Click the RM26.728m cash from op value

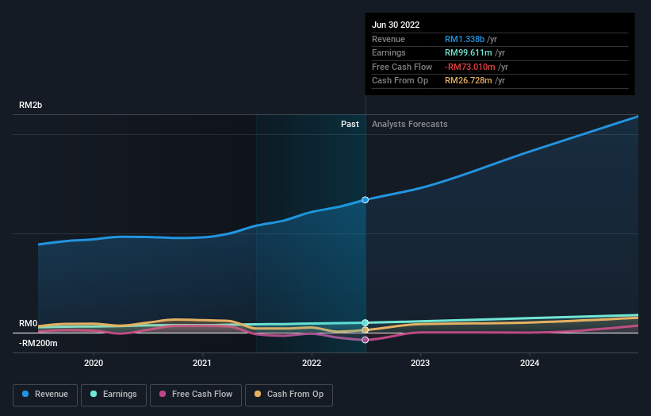468,81
